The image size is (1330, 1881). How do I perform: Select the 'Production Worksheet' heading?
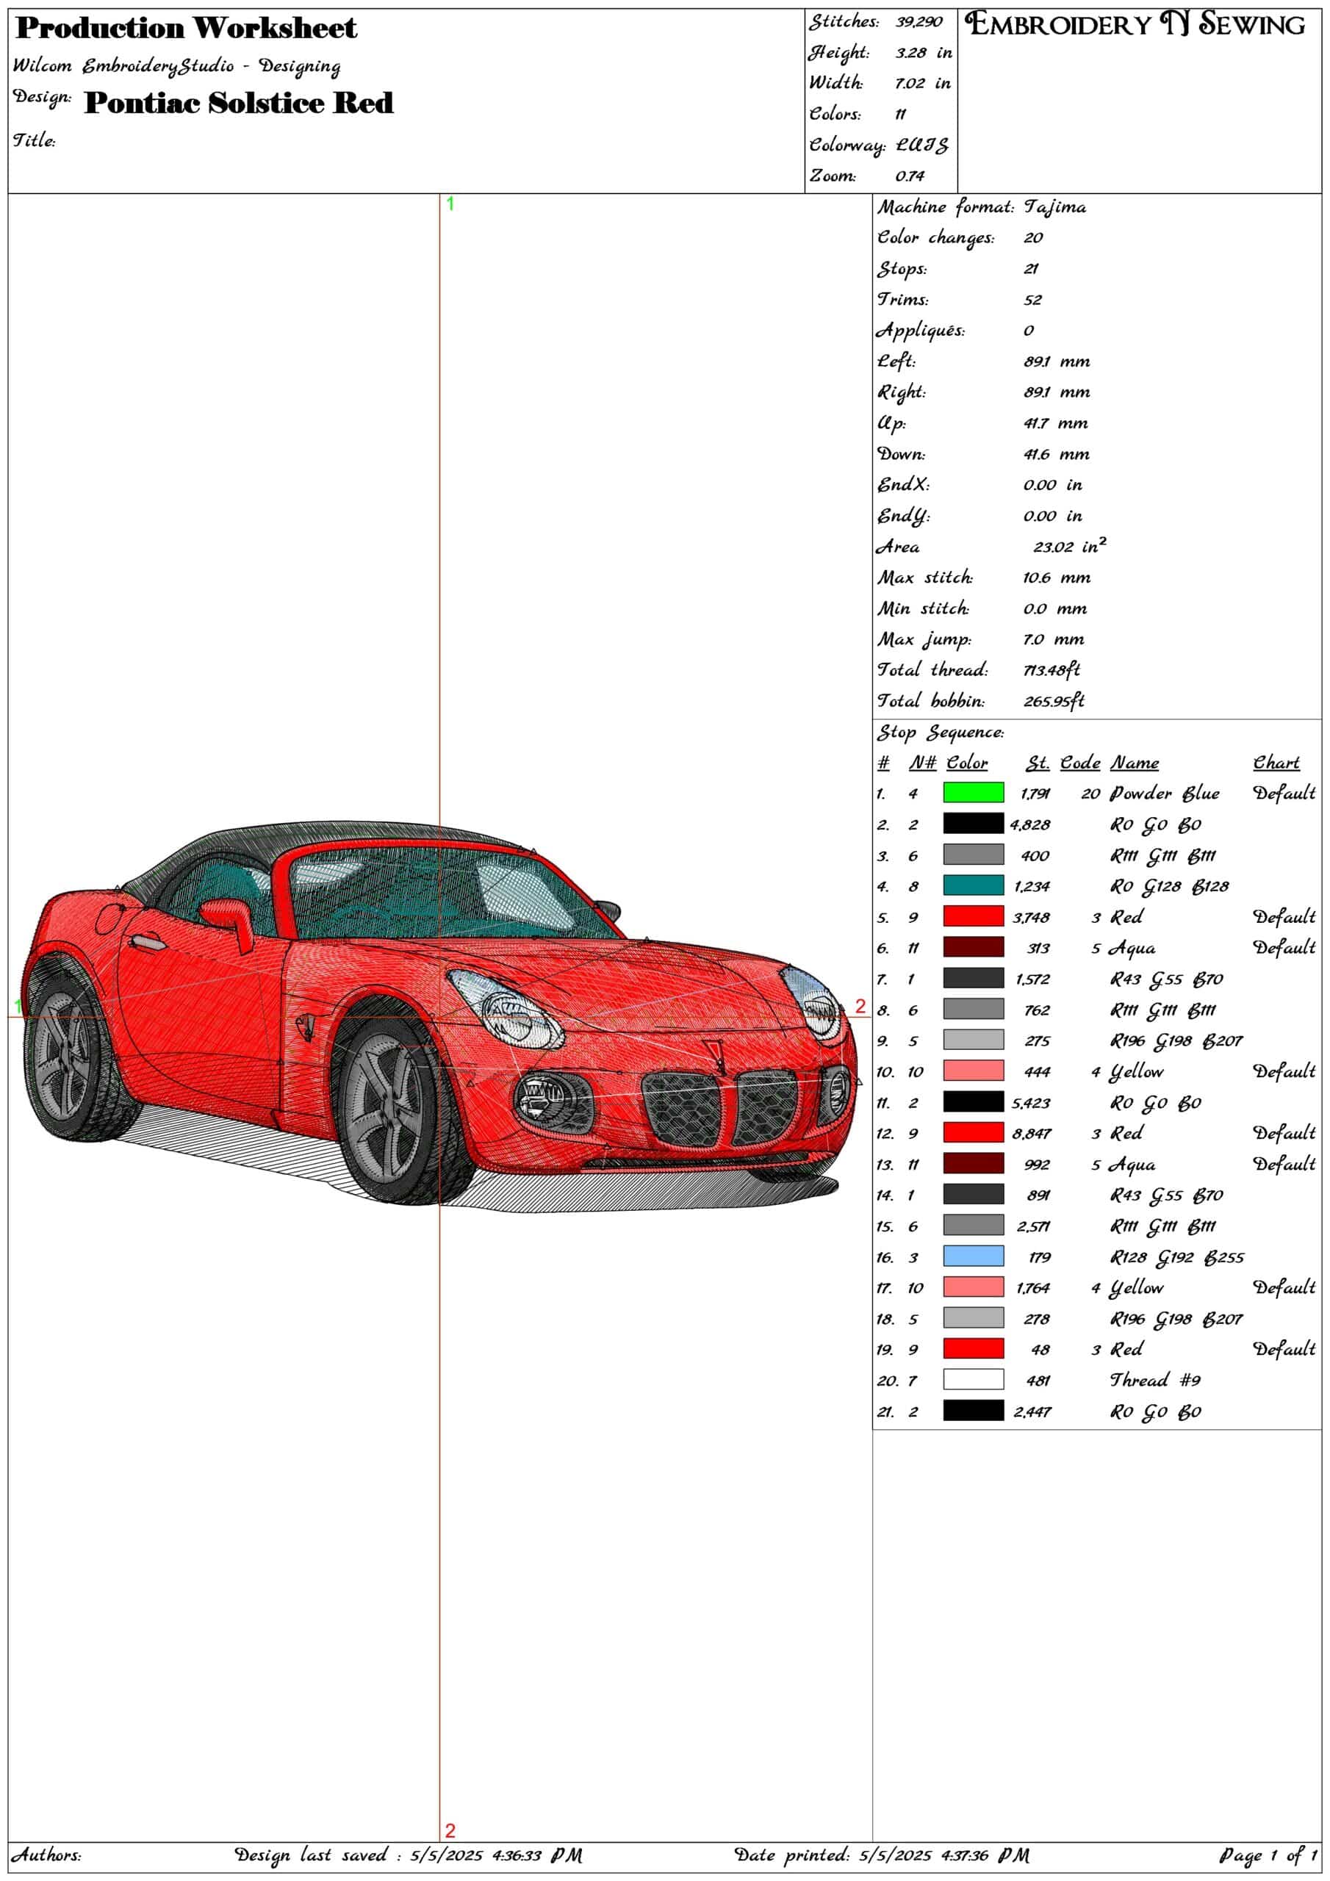[x=186, y=28]
